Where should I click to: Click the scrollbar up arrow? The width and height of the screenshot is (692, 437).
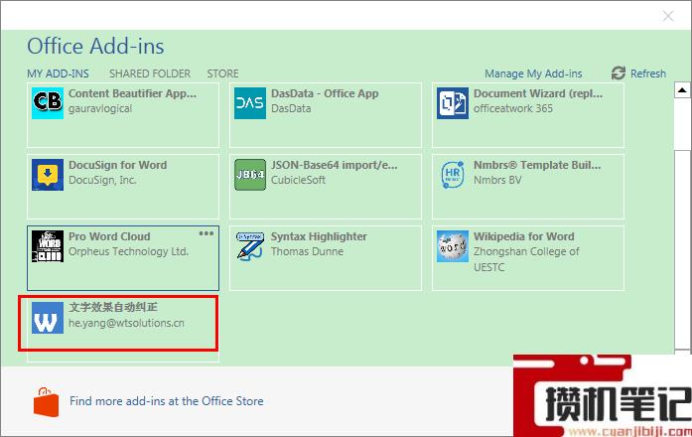(x=682, y=90)
